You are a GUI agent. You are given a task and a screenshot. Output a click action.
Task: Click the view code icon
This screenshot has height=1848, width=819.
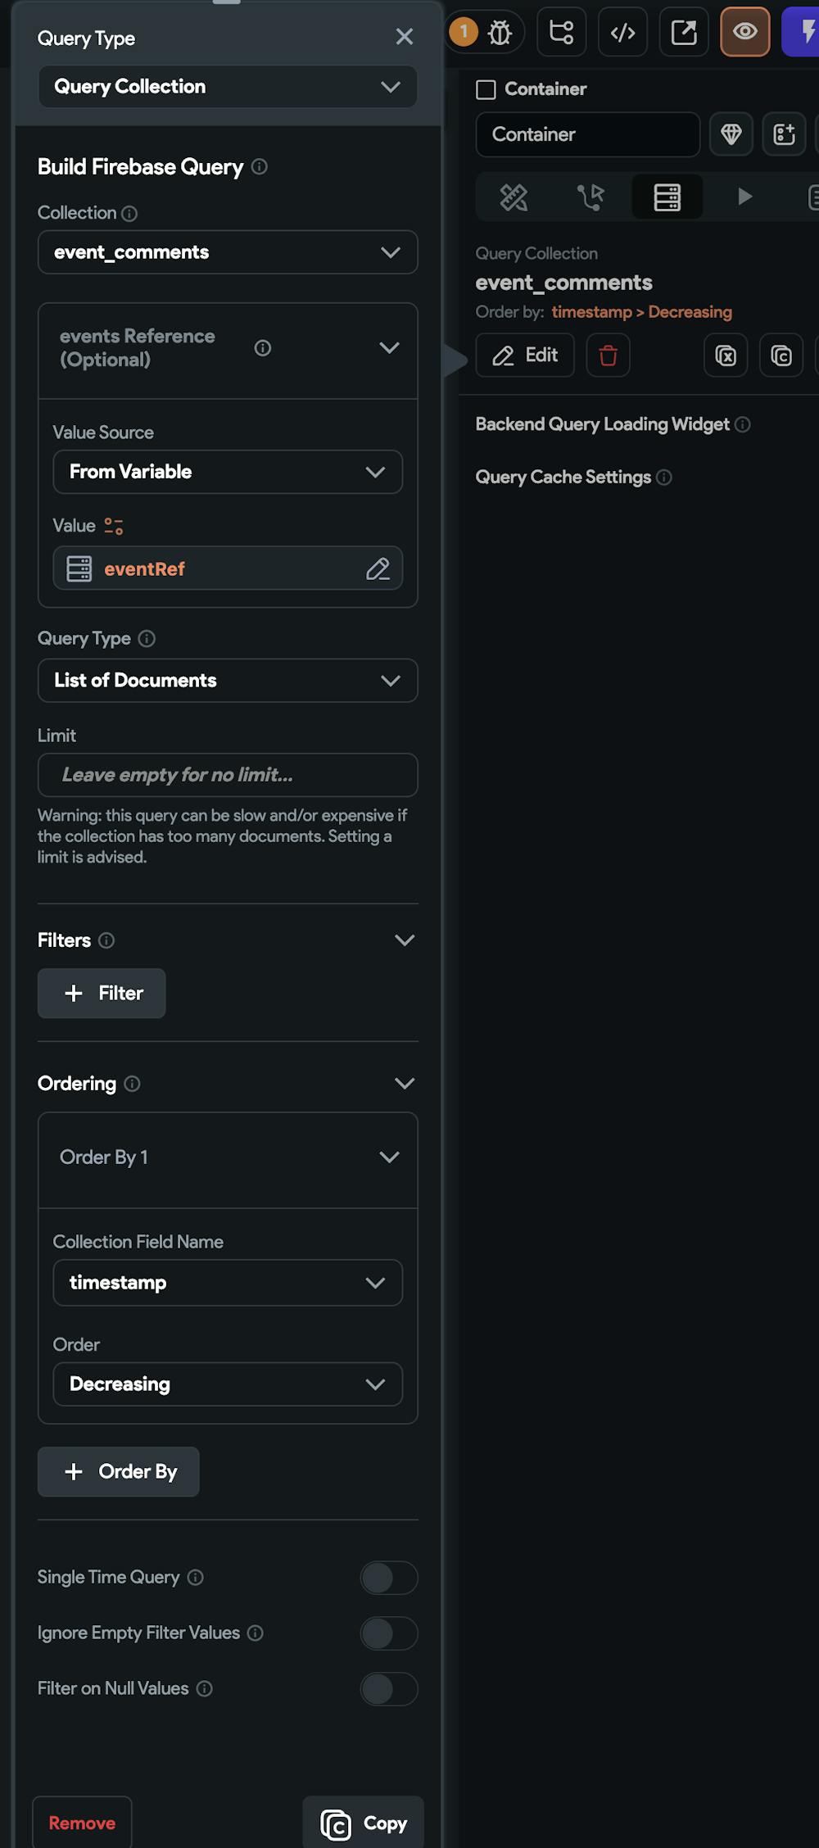(623, 32)
